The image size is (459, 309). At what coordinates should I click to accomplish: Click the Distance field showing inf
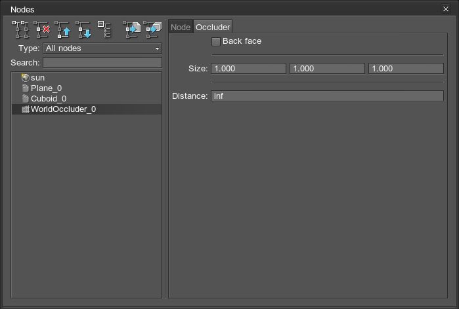[327, 96]
